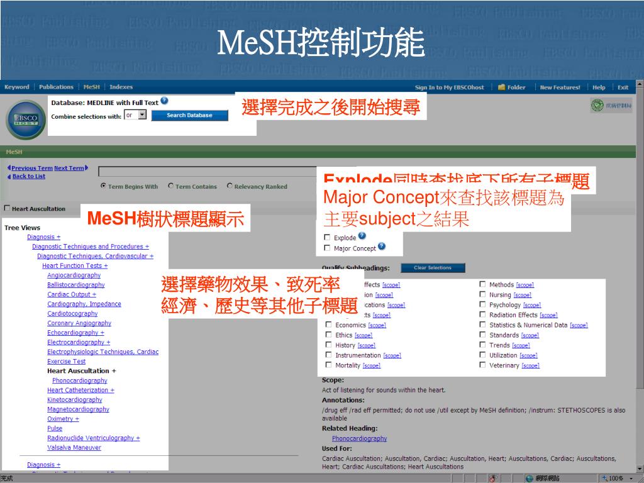Open the Keyword menu item
This screenshot has height=483, width=644.
coord(17,87)
